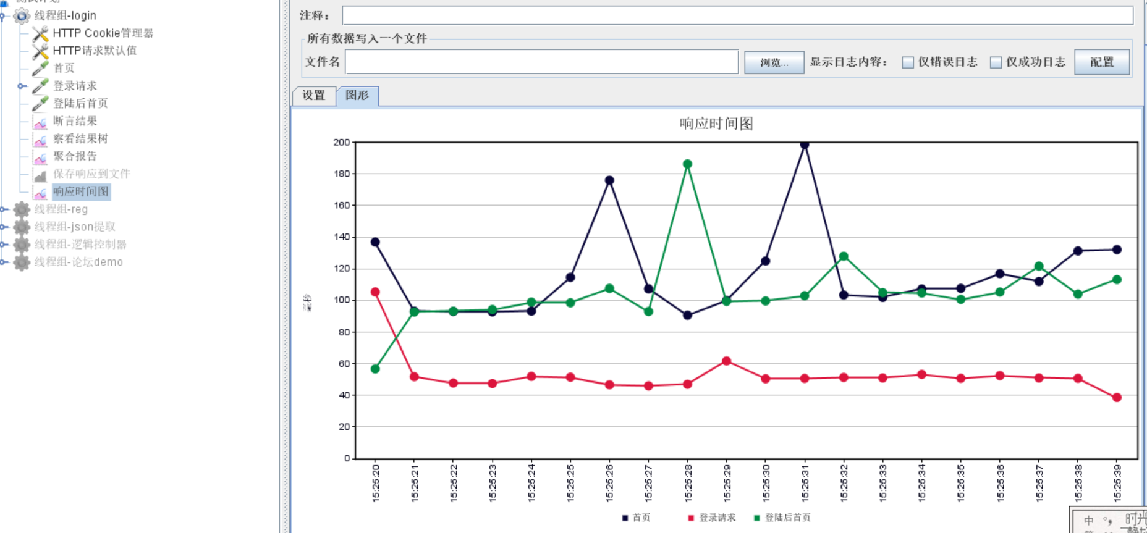The width and height of the screenshot is (1147, 533).
Task: Expand the 登录请求 tree node
Action: pyautogui.click(x=22, y=86)
